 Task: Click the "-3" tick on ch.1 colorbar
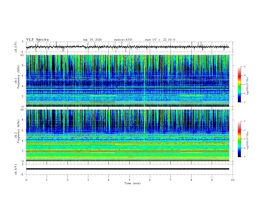(244, 66)
